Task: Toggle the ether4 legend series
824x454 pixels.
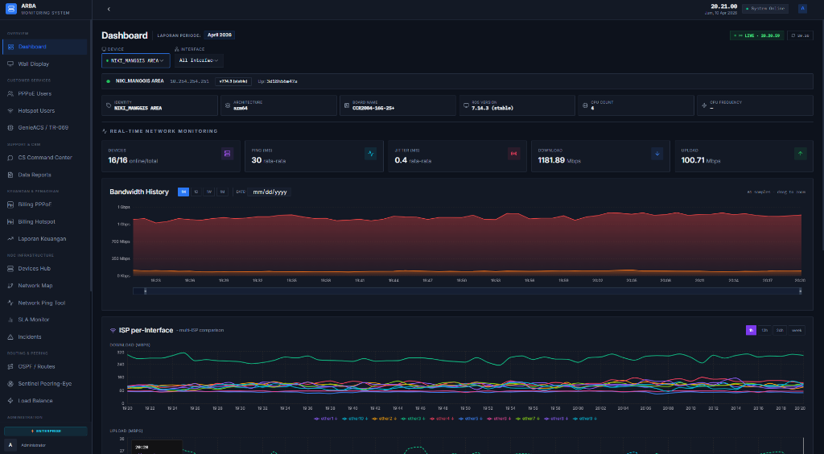Action: (x=442, y=419)
